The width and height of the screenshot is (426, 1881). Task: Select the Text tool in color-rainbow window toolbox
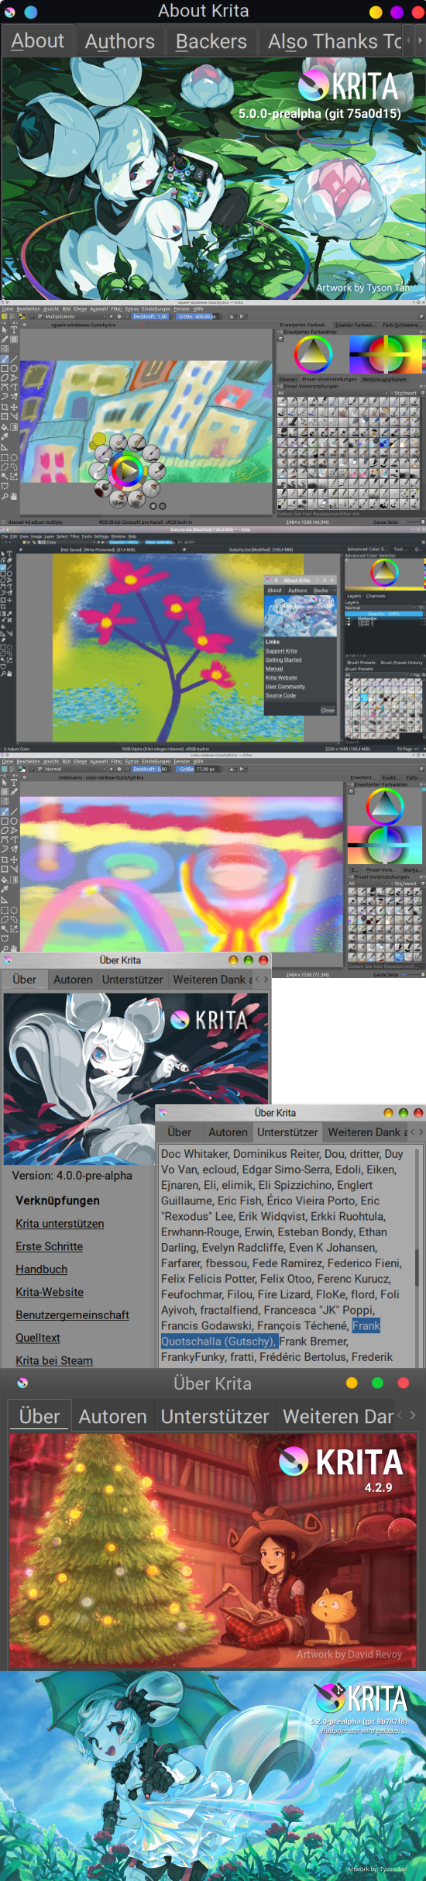click(14, 783)
